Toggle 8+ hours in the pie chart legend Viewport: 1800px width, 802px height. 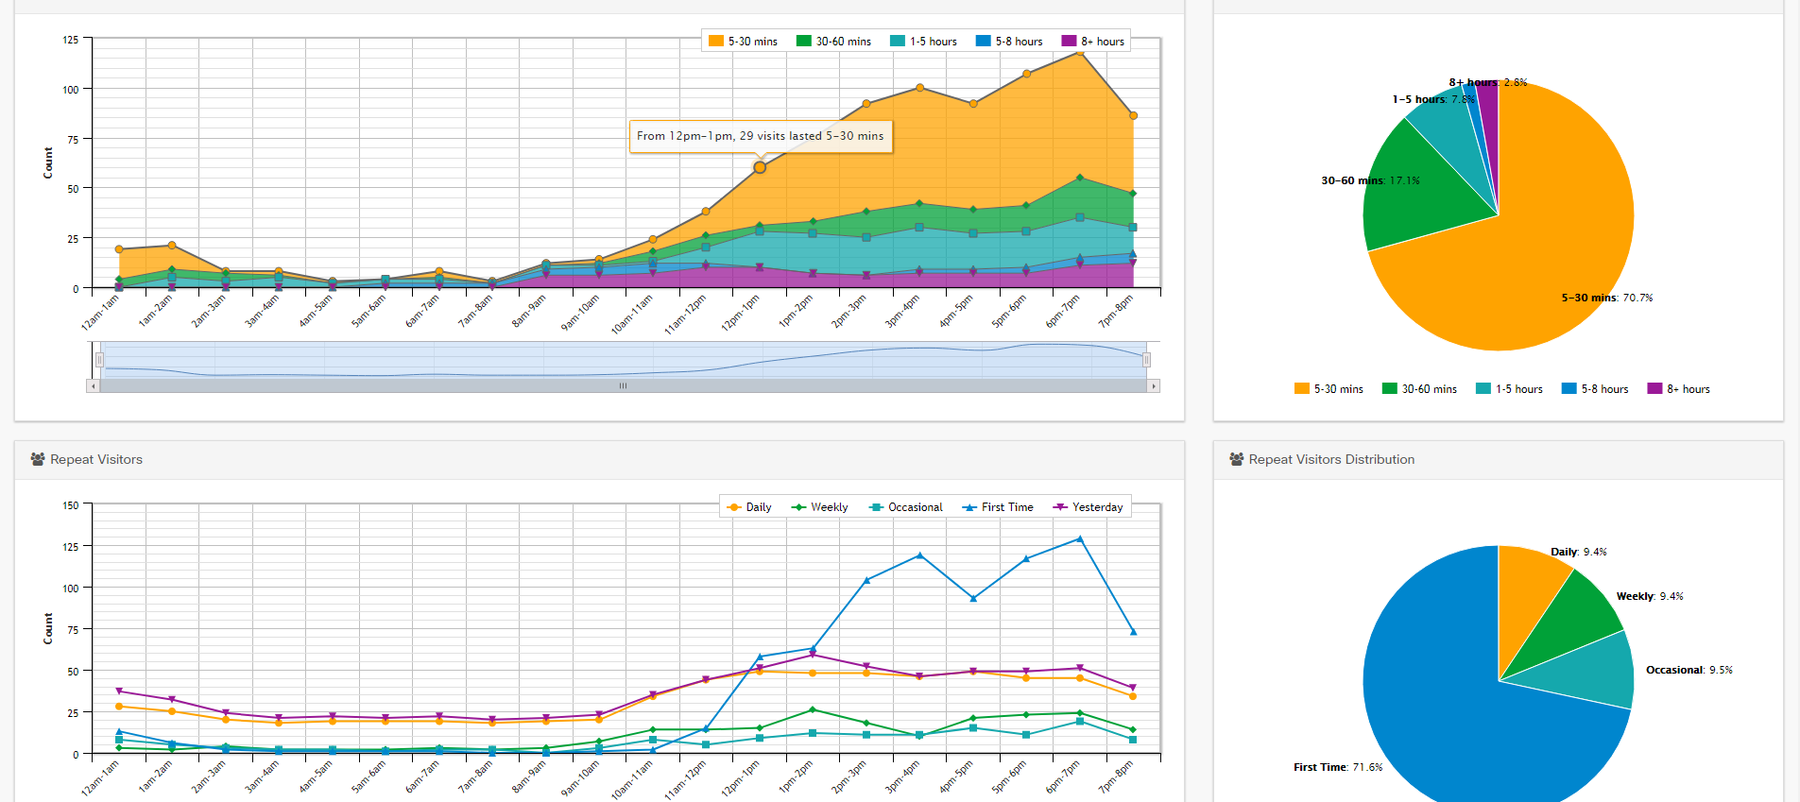(1679, 389)
